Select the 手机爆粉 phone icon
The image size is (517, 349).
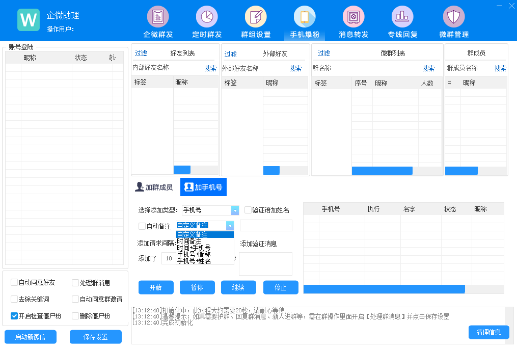tap(305, 17)
